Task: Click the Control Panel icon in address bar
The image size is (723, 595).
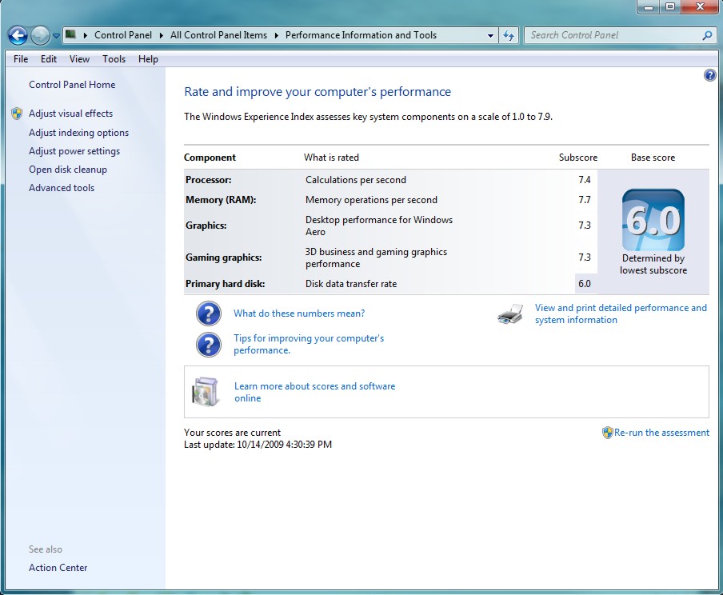Action: tap(70, 34)
